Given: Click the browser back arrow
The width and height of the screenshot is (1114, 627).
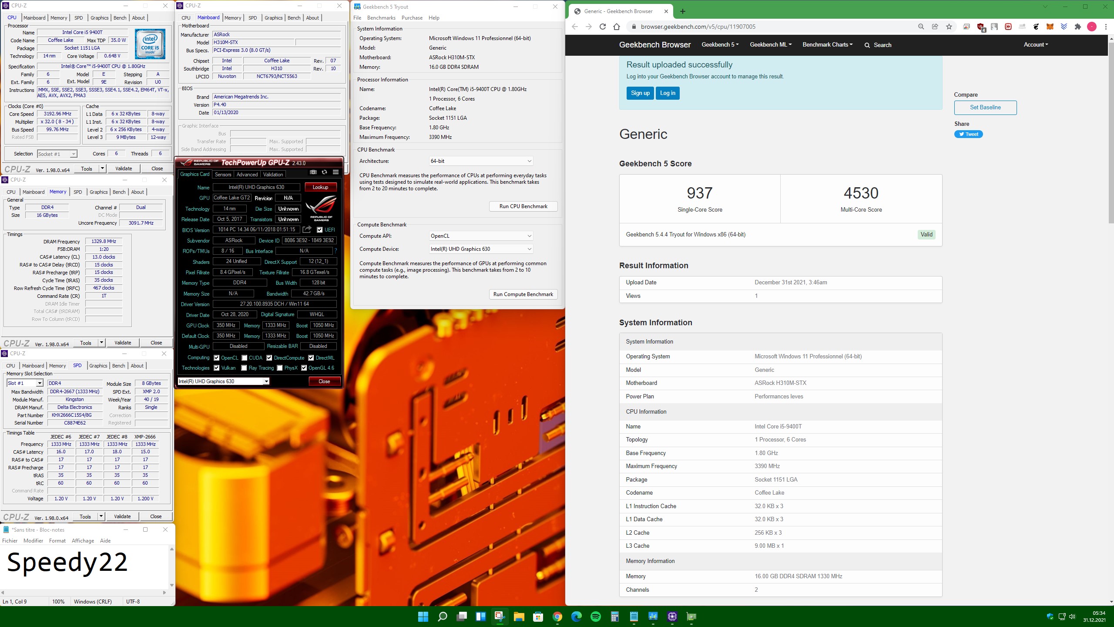Looking at the screenshot, I should coord(575,27).
